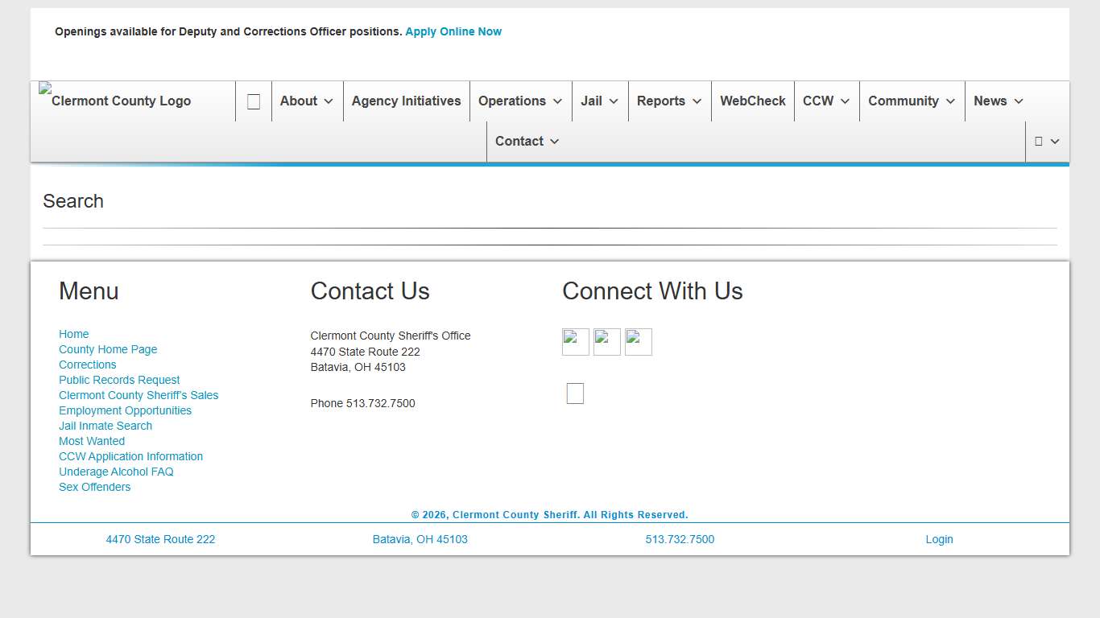Click the square icon left of About
Viewport: 1100px width, 618px height.
(254, 101)
